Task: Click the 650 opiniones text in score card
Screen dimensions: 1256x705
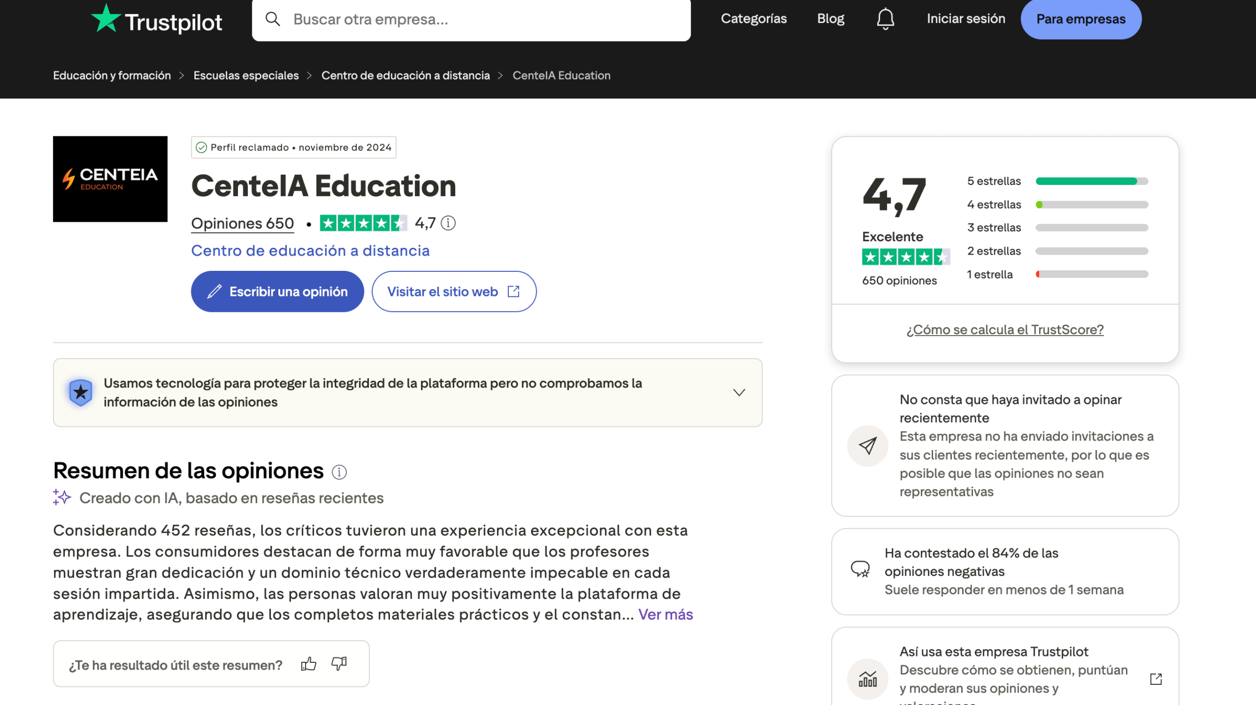Action: coord(899,281)
